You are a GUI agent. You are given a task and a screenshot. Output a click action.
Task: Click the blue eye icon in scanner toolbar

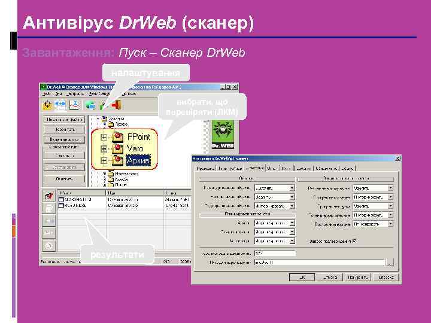pyautogui.click(x=60, y=105)
